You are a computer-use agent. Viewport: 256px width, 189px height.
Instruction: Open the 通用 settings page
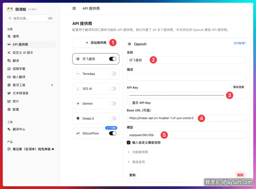[31, 36]
